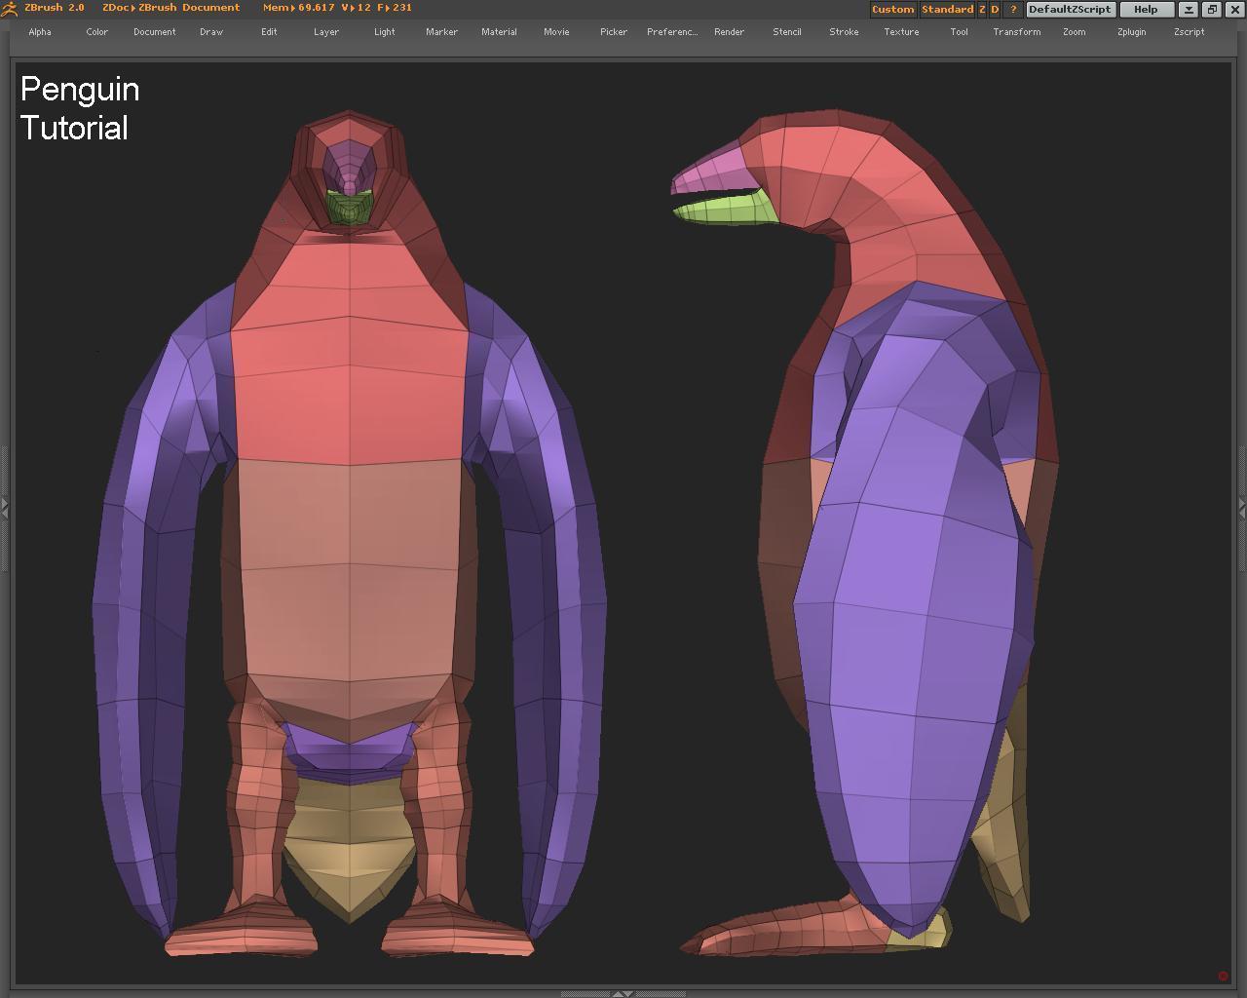Switch to Standard interface layout

(947, 10)
